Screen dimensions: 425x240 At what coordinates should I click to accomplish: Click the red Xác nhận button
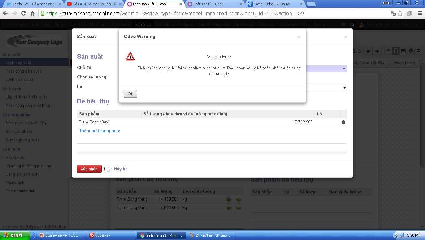coord(89,169)
